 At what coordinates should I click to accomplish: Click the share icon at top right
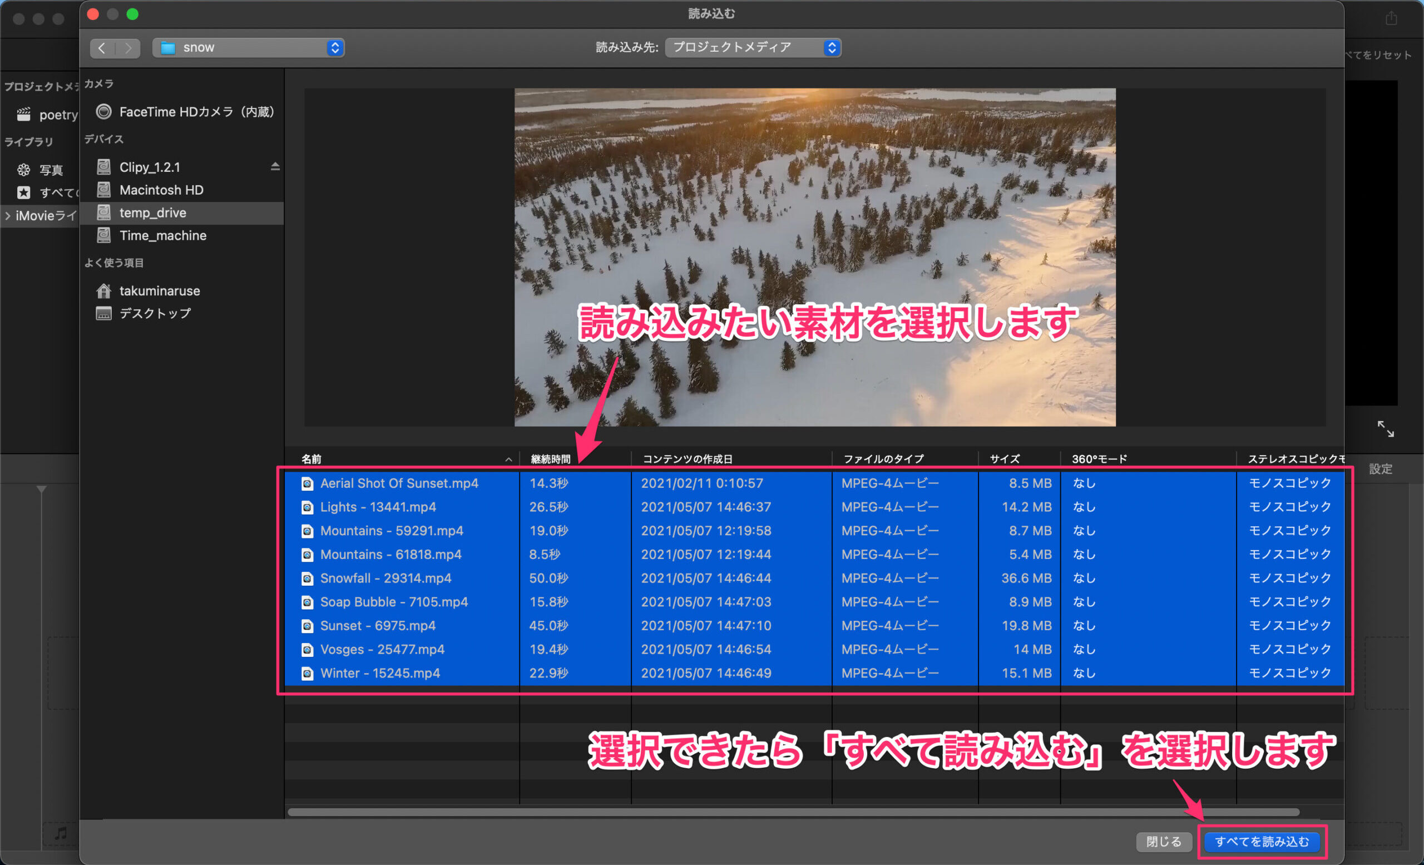(1391, 18)
